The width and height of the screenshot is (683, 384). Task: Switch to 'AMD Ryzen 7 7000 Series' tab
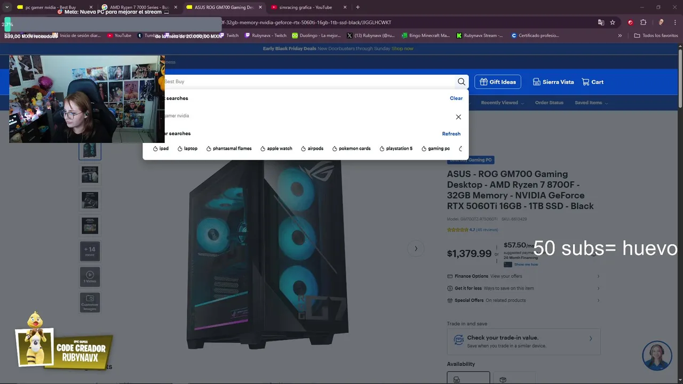point(139,7)
